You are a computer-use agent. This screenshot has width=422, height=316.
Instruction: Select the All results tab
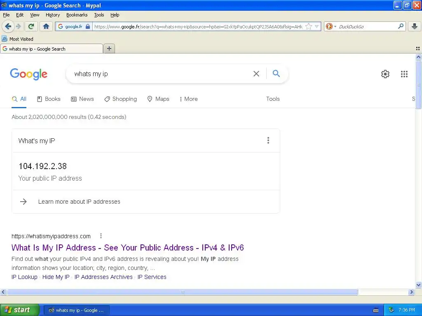point(19,99)
